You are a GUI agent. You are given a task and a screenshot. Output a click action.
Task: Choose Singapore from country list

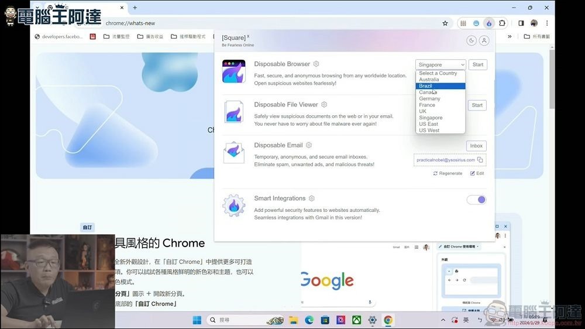[x=441, y=118]
